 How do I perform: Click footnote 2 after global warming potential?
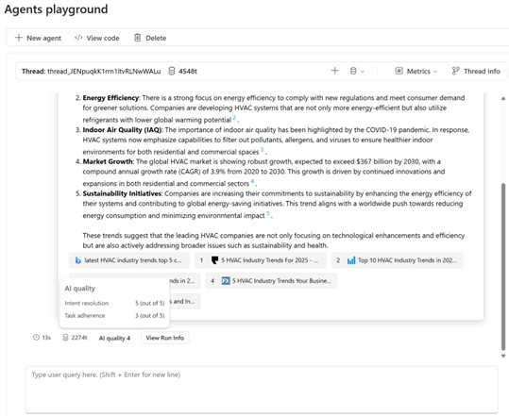click(234, 118)
